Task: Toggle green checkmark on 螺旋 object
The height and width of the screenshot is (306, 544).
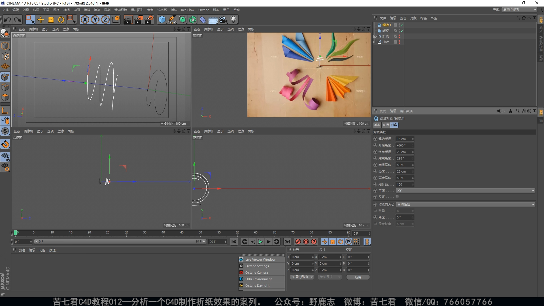Action: (x=402, y=31)
